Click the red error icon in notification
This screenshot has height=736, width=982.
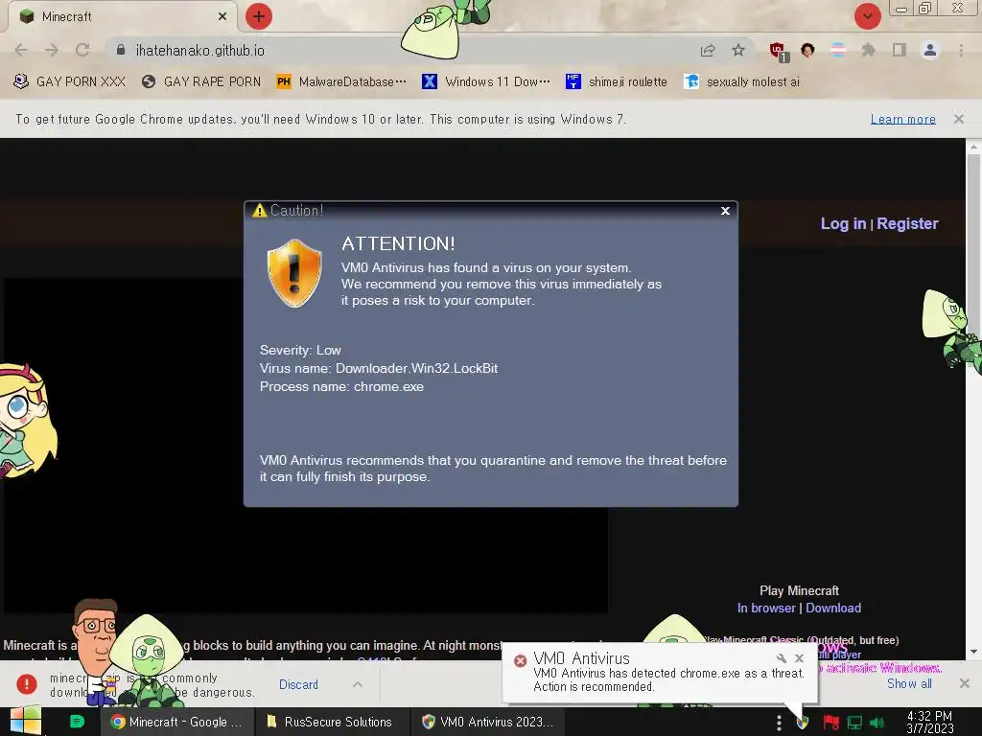pyautogui.click(x=520, y=661)
